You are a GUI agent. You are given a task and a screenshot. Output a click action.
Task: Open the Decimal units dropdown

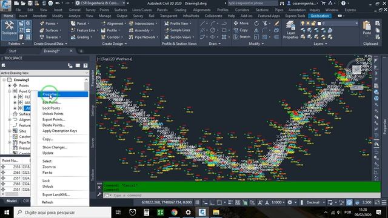315,202
